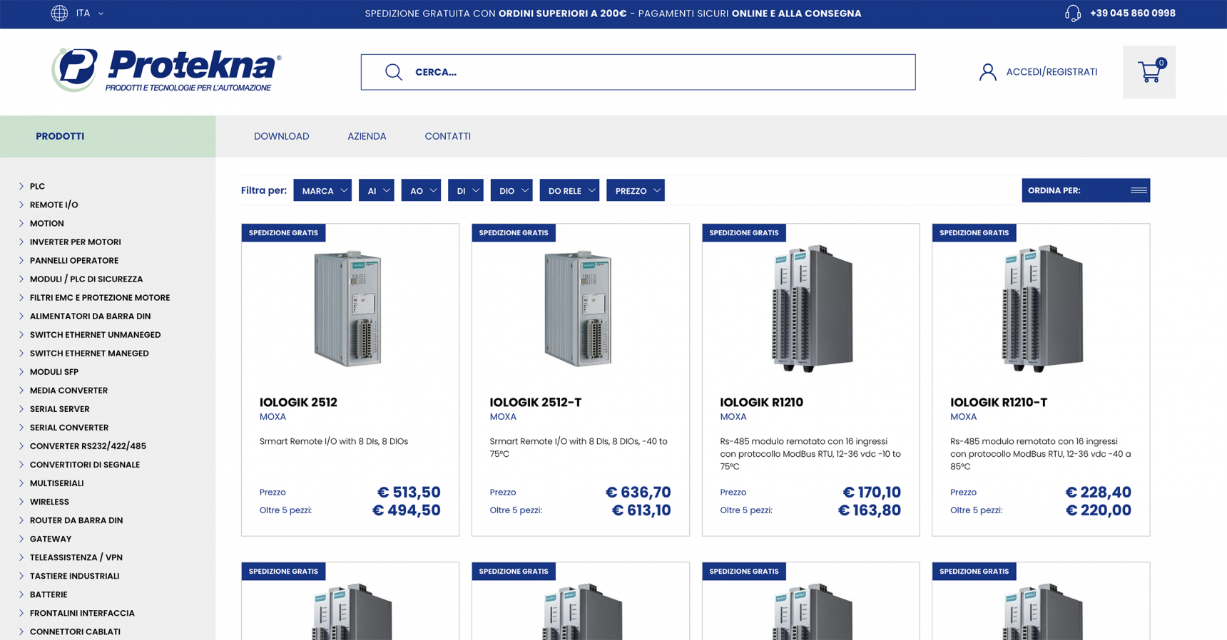Screen dimensions: 1227x640
Task: Expand the PLC category
Action: pos(37,186)
